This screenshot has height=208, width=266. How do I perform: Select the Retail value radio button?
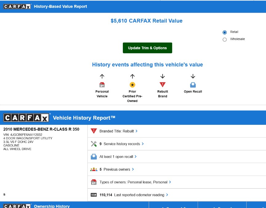[x=225, y=32]
